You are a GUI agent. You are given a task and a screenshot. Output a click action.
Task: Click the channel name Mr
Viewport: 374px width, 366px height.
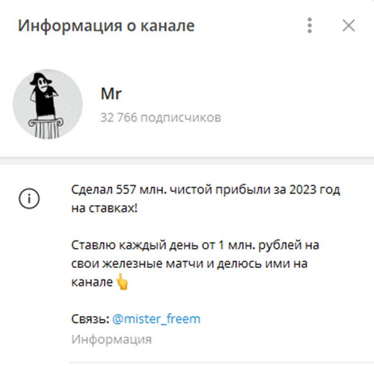111,94
